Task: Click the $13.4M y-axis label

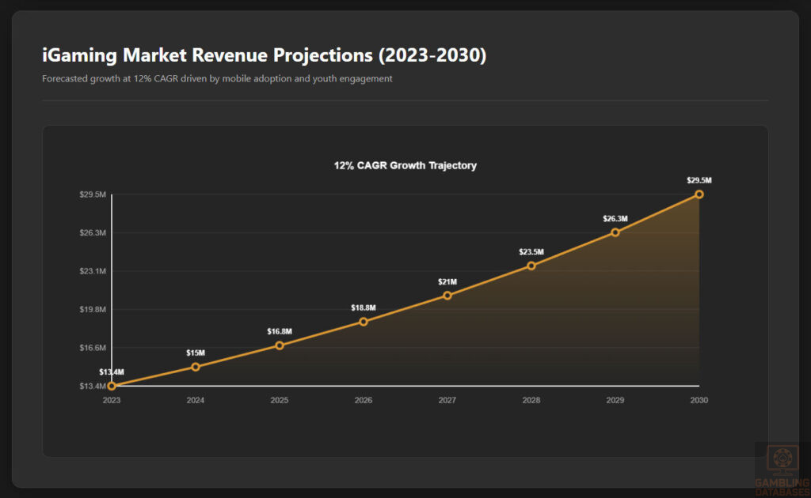Action: coord(93,385)
